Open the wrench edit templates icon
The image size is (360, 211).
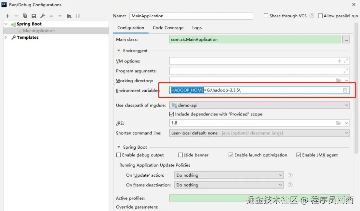point(43,16)
